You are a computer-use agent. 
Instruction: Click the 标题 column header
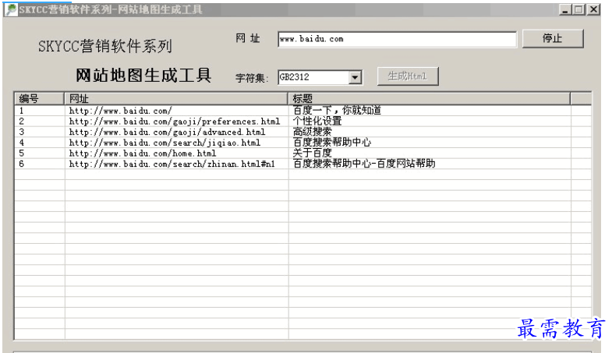point(429,99)
